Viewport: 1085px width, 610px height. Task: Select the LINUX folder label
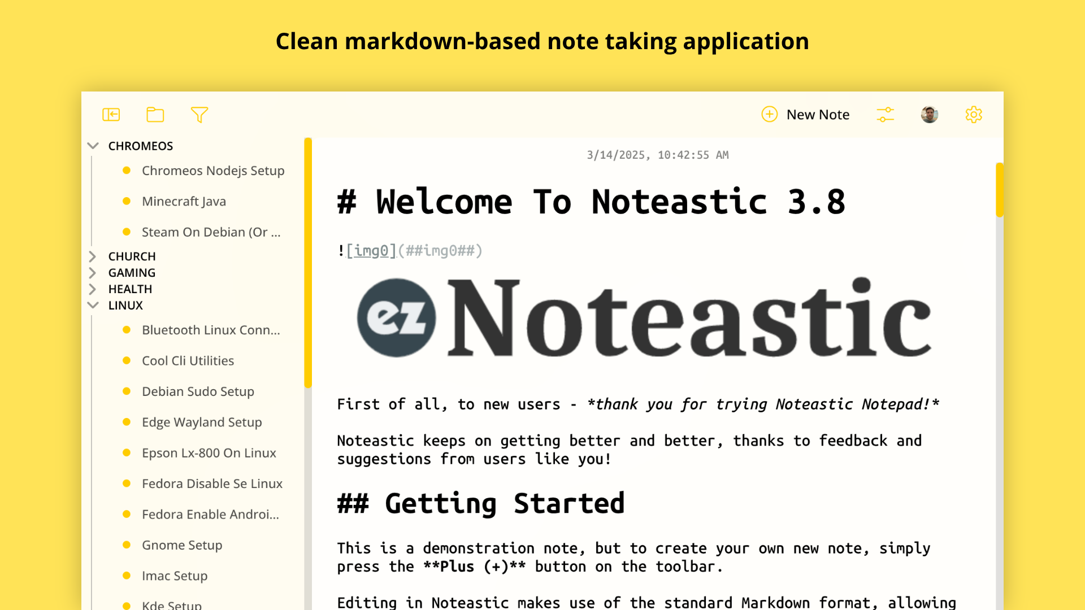coord(125,305)
